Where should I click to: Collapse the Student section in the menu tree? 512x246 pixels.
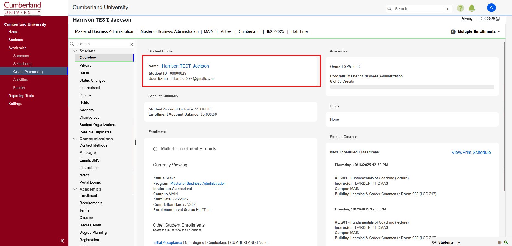point(75,51)
